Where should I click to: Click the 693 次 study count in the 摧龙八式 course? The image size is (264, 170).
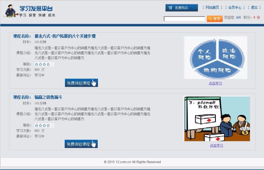[39, 70]
